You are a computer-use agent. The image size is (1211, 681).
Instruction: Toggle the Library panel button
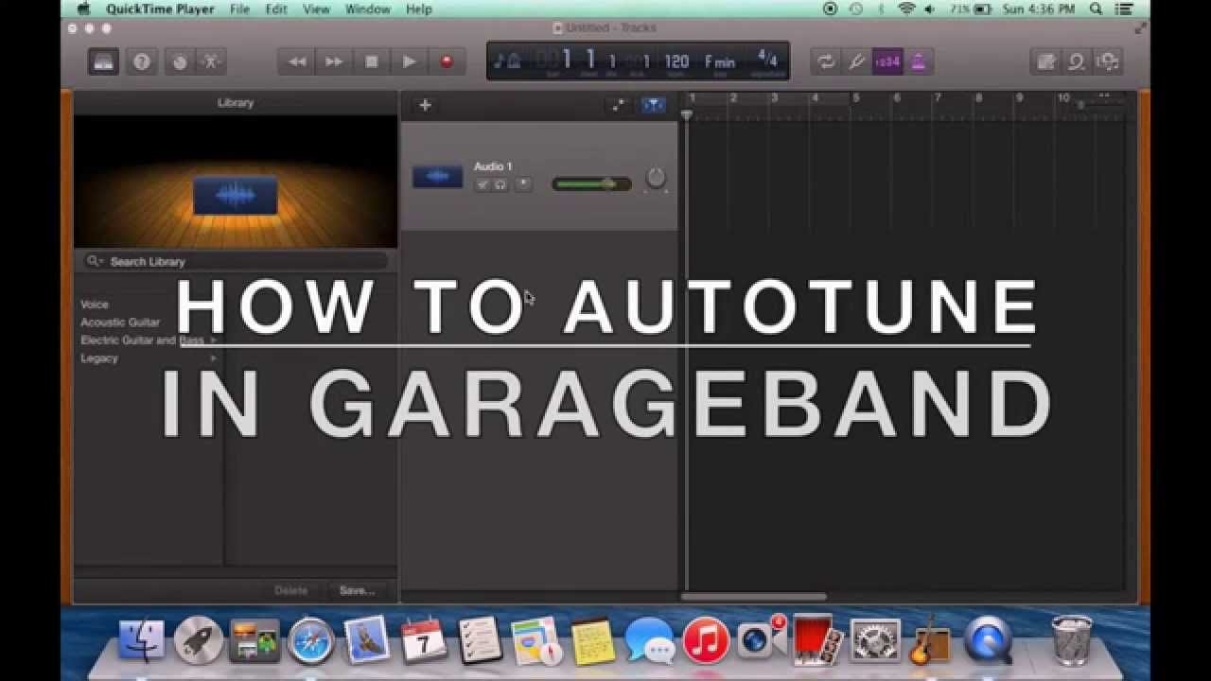coord(102,62)
